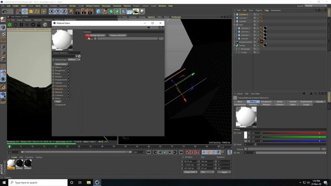Image resolution: width=331 pixels, height=186 pixels.
Task: Toggle the Displacement channel checkbox
Action: pos(68,80)
